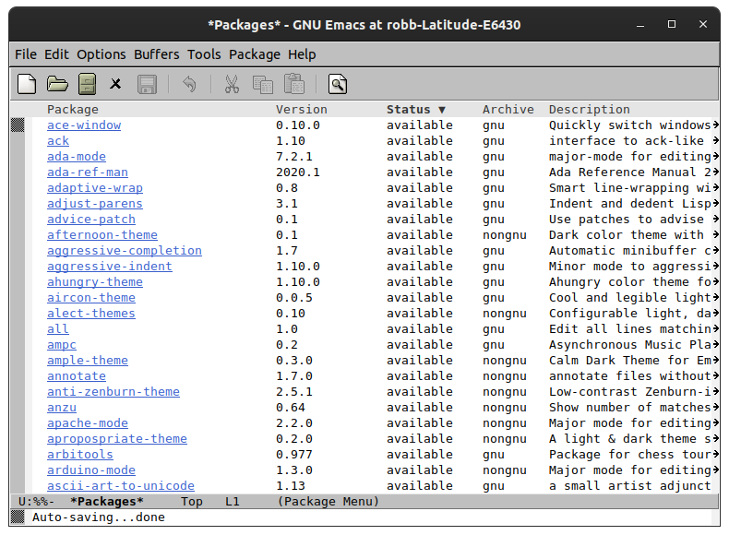
Task: Open the adaptive-wrap package link
Action: [95, 188]
